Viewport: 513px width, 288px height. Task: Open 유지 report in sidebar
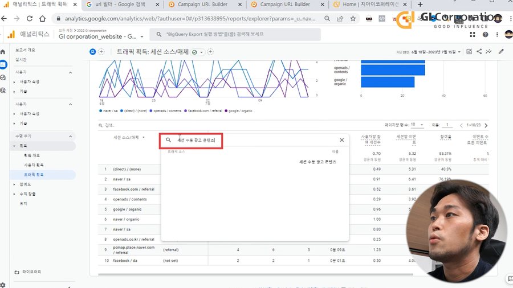(23, 203)
